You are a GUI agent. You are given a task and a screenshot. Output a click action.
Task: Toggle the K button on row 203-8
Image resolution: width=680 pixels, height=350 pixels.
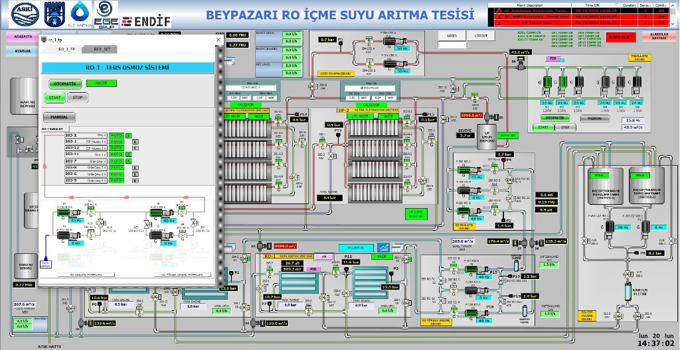click(x=135, y=168)
